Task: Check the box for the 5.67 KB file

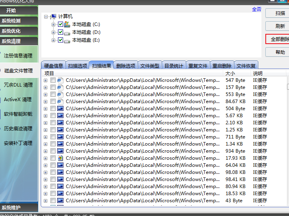Action: [x=53, y=116]
